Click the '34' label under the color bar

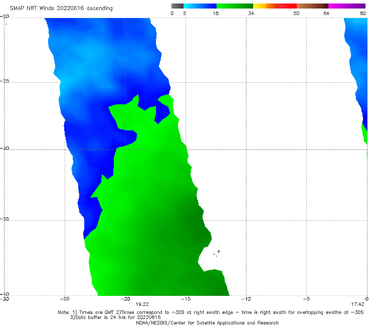[x=251, y=14]
